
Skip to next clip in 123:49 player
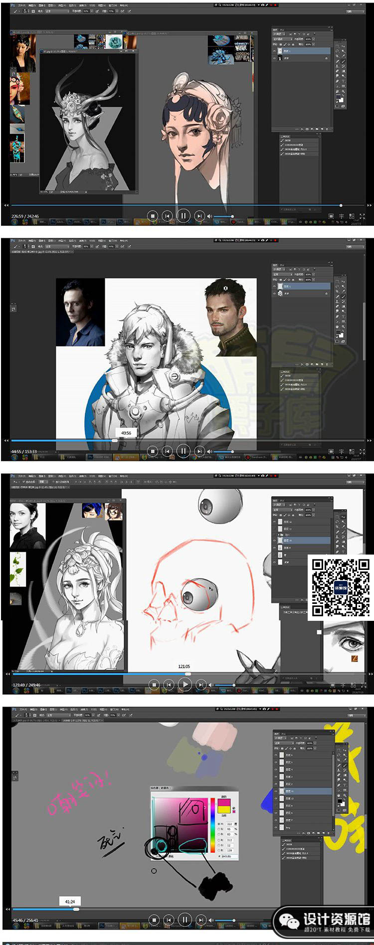coord(201,685)
